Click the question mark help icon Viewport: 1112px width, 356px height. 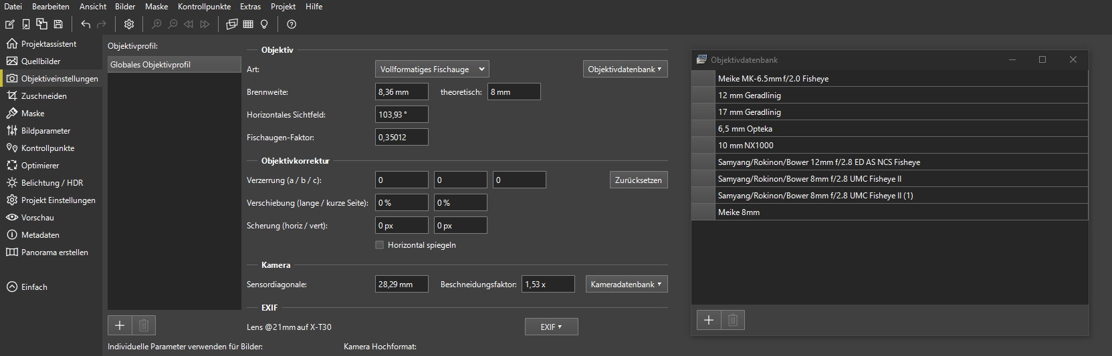[292, 24]
